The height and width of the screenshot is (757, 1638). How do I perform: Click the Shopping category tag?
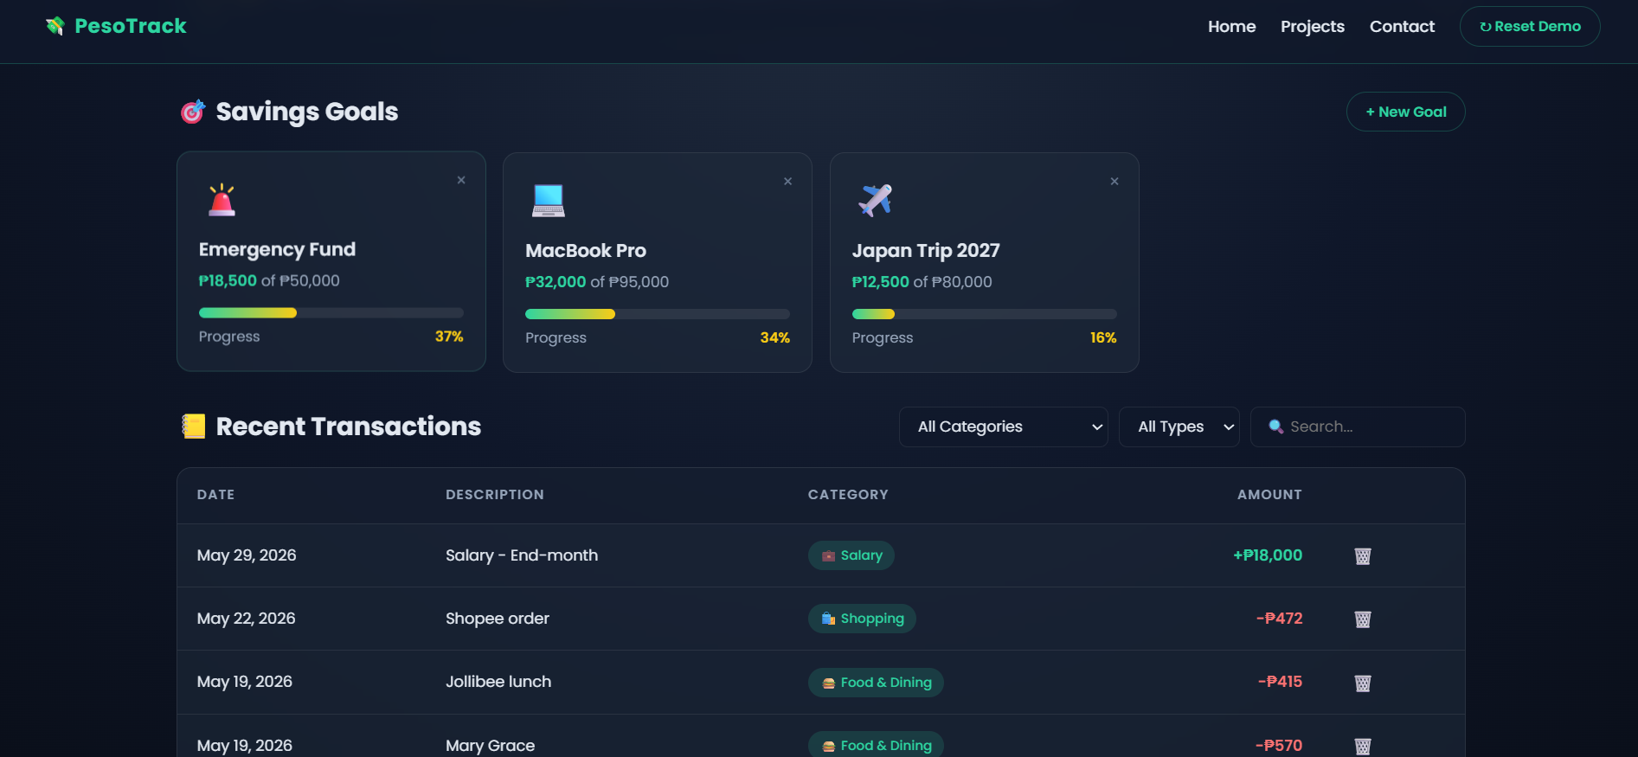[x=862, y=619]
